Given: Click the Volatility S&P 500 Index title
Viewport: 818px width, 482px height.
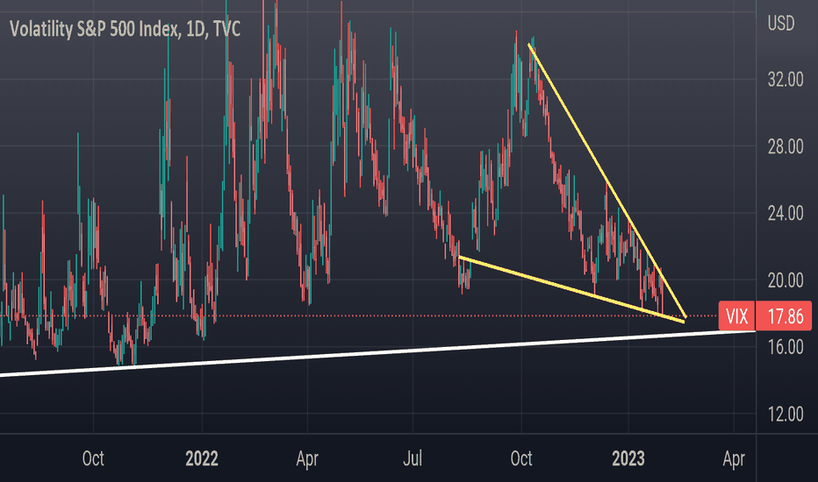Looking at the screenshot, I should click(125, 29).
